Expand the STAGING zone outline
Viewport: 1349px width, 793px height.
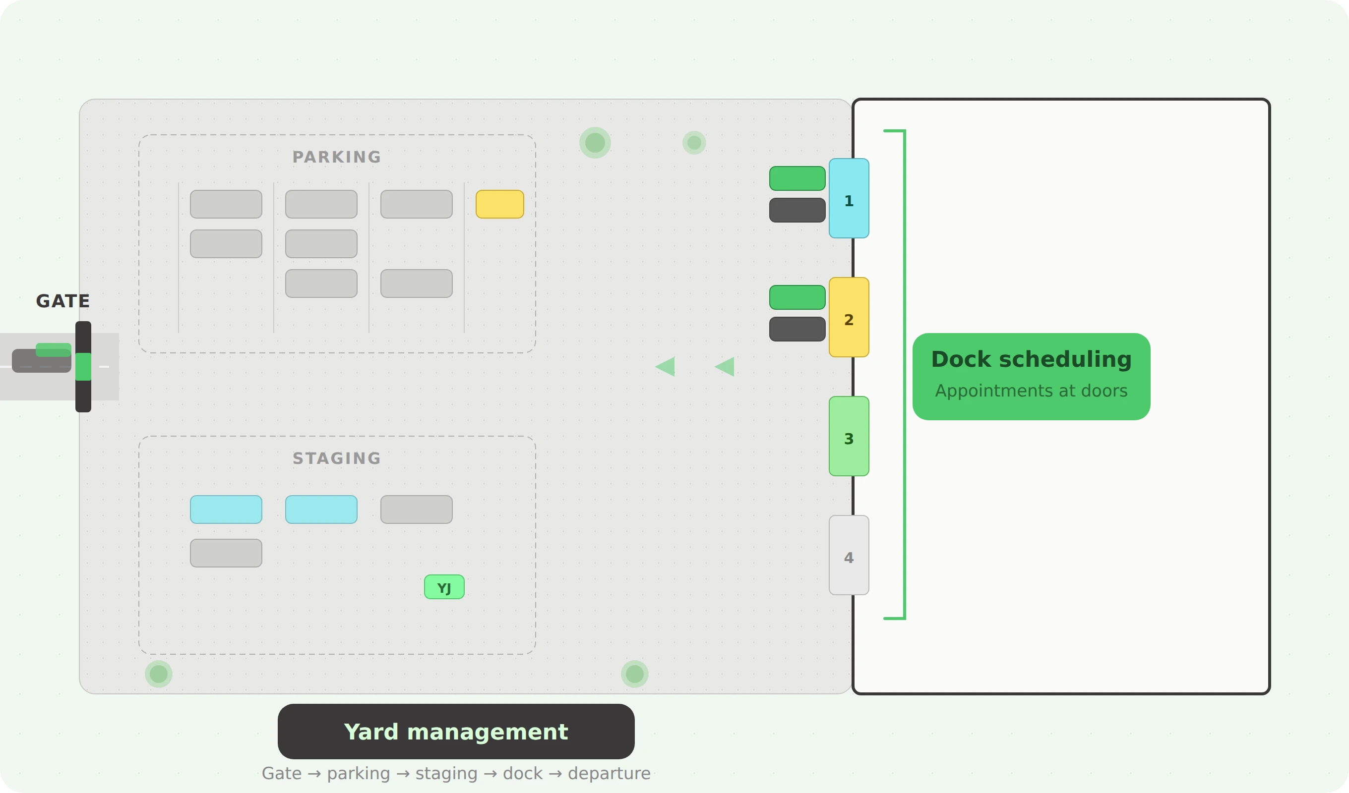[x=337, y=458]
